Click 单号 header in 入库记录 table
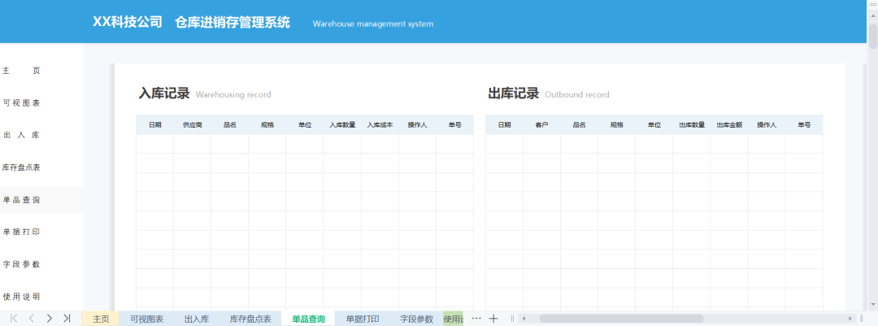The width and height of the screenshot is (878, 326). tap(454, 125)
